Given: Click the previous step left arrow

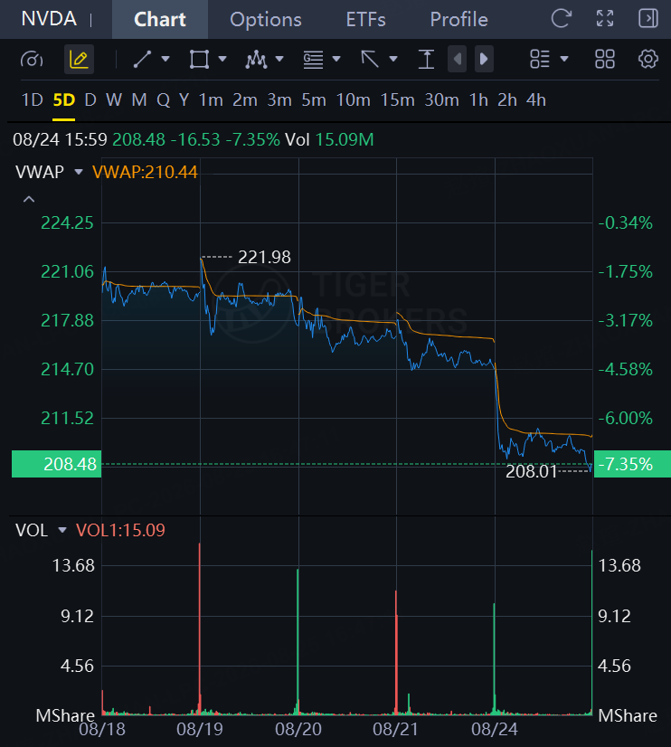Looking at the screenshot, I should (458, 59).
